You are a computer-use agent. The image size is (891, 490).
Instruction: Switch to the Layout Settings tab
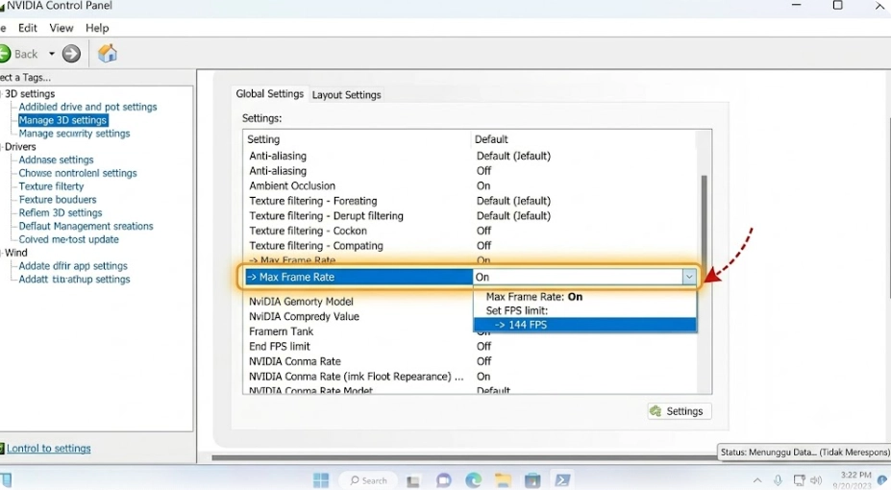coord(346,95)
